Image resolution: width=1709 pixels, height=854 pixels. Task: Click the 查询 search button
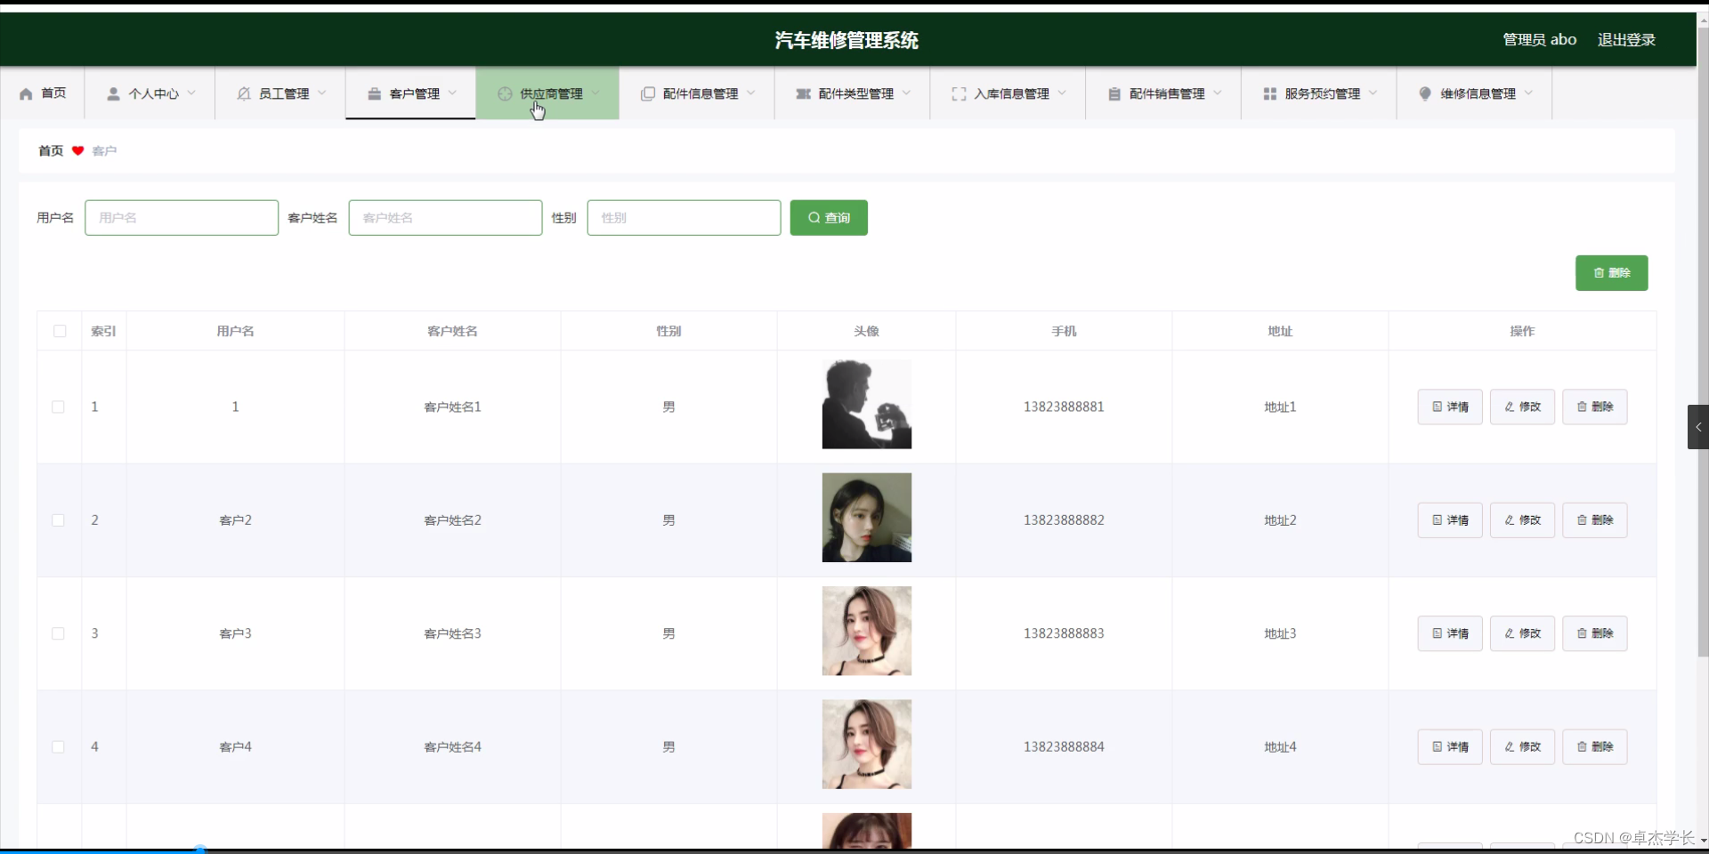tap(828, 217)
